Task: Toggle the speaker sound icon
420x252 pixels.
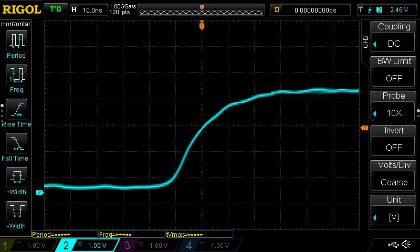Action: click(406, 245)
